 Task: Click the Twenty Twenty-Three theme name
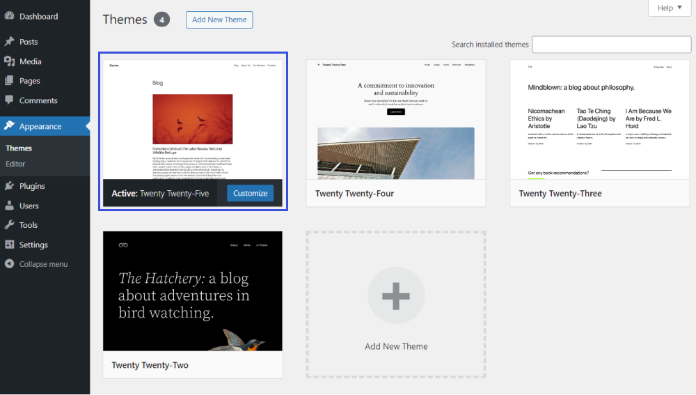560,193
